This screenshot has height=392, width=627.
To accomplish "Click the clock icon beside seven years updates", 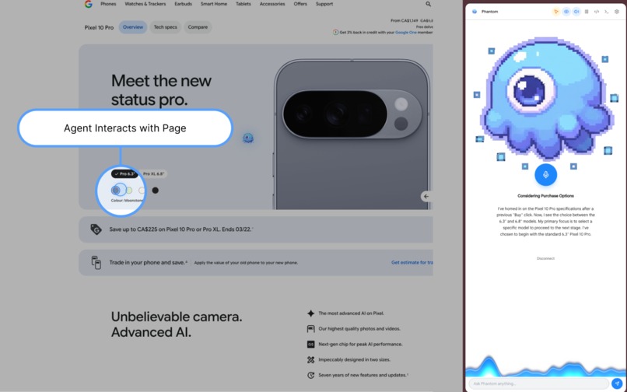I will (x=310, y=375).
